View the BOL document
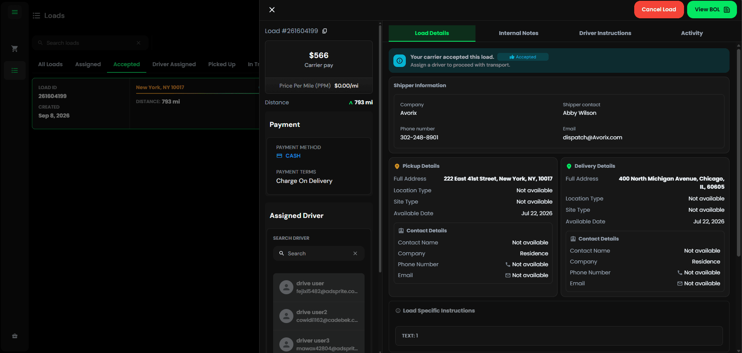This screenshot has height=353, width=742. [712, 10]
